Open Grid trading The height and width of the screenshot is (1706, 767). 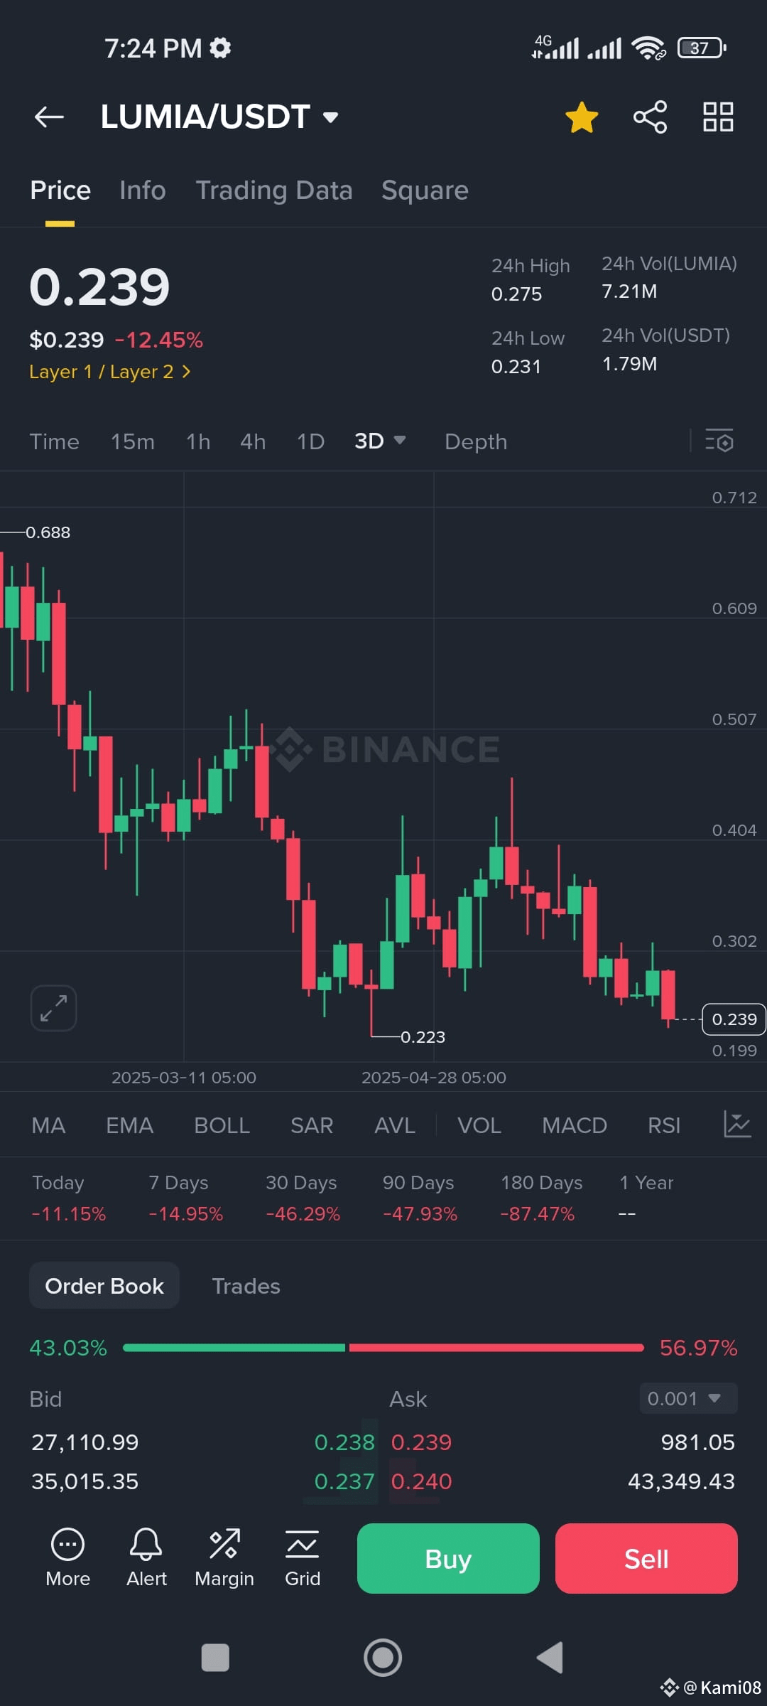[x=303, y=1557]
